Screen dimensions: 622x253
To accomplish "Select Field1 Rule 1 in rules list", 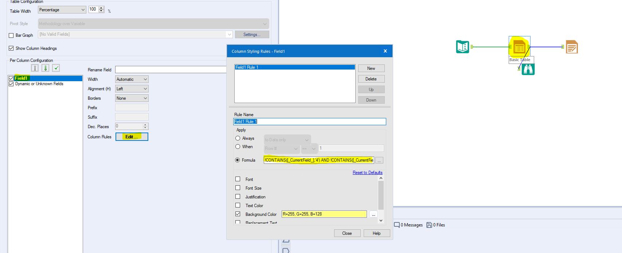I will [295, 67].
